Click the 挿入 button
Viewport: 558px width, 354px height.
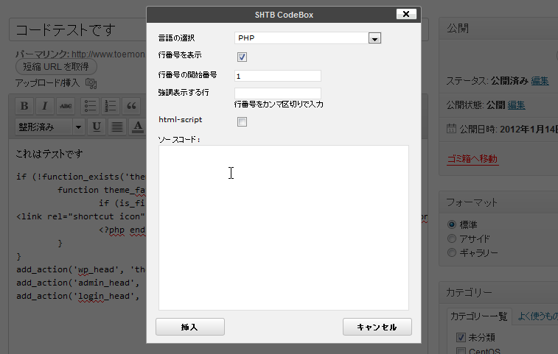pyautogui.click(x=190, y=327)
